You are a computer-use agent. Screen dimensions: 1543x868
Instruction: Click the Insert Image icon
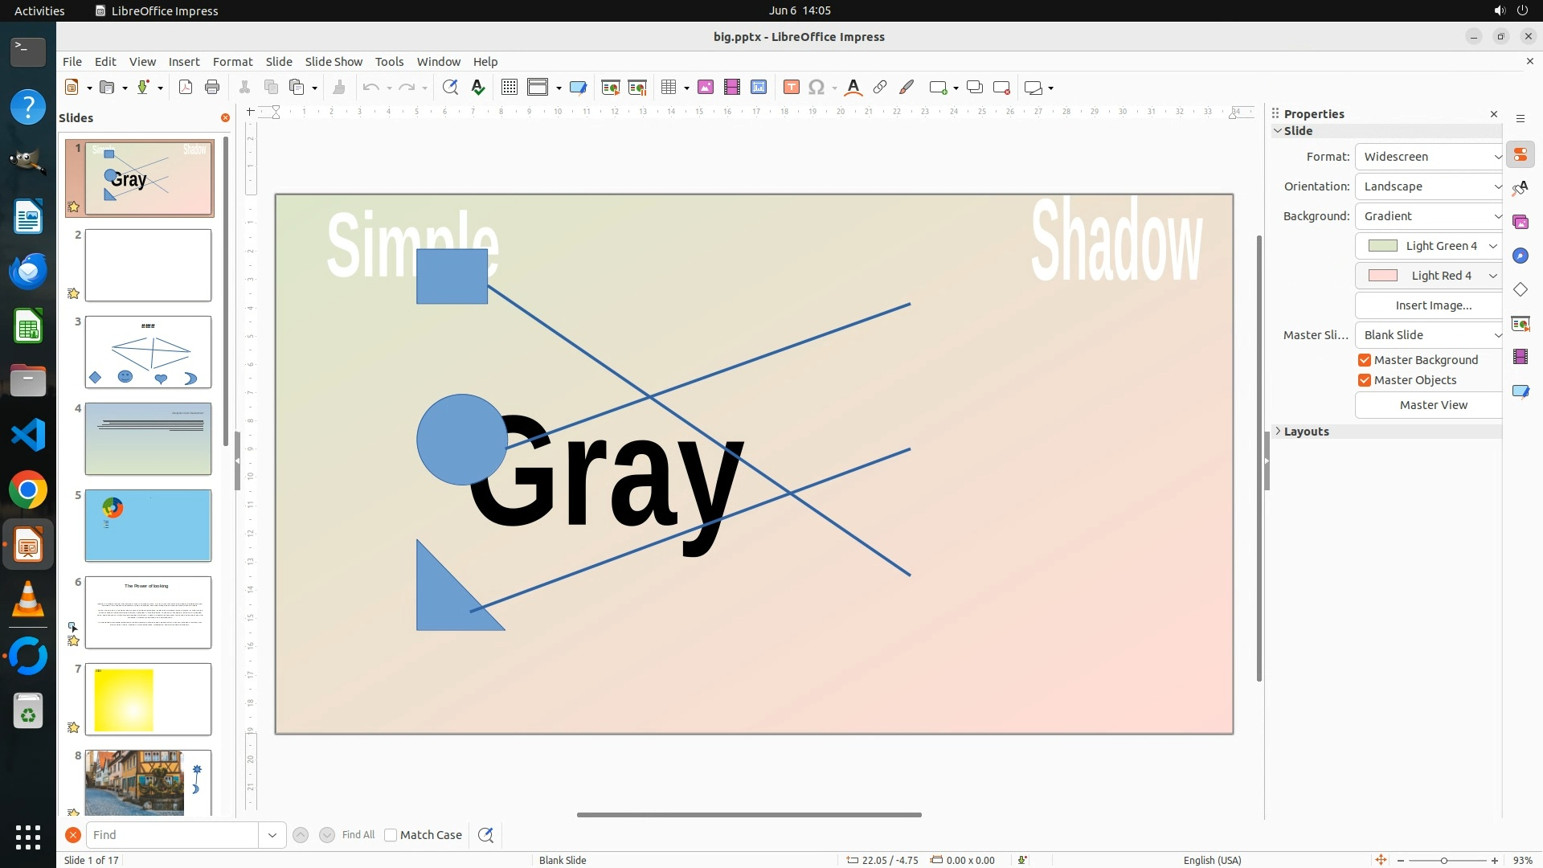tap(706, 88)
